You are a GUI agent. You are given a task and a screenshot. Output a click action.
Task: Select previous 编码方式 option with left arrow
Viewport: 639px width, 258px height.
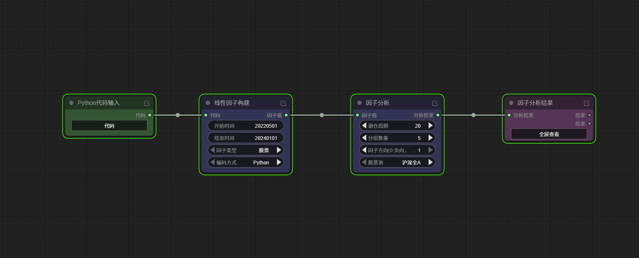[213, 162]
